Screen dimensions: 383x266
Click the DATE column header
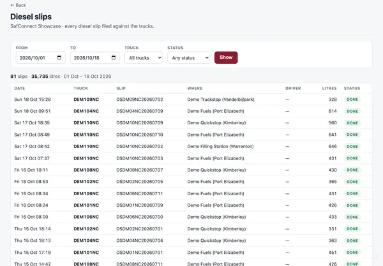[x=20, y=88]
